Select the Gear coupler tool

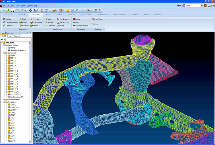(x=95, y=24)
